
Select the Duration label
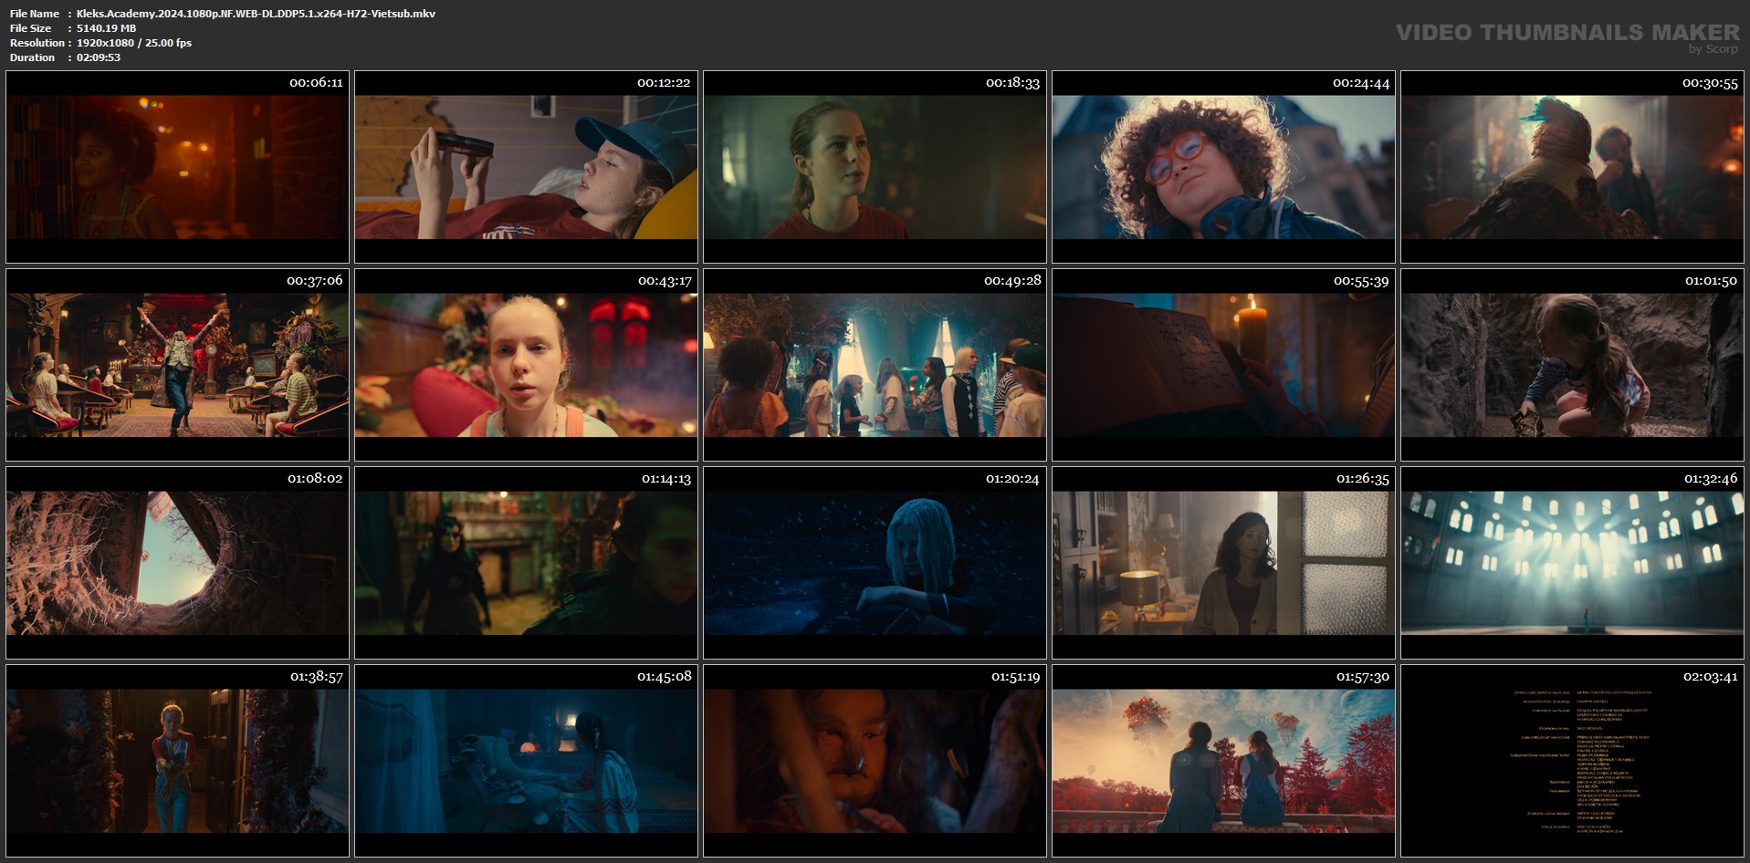click(33, 57)
